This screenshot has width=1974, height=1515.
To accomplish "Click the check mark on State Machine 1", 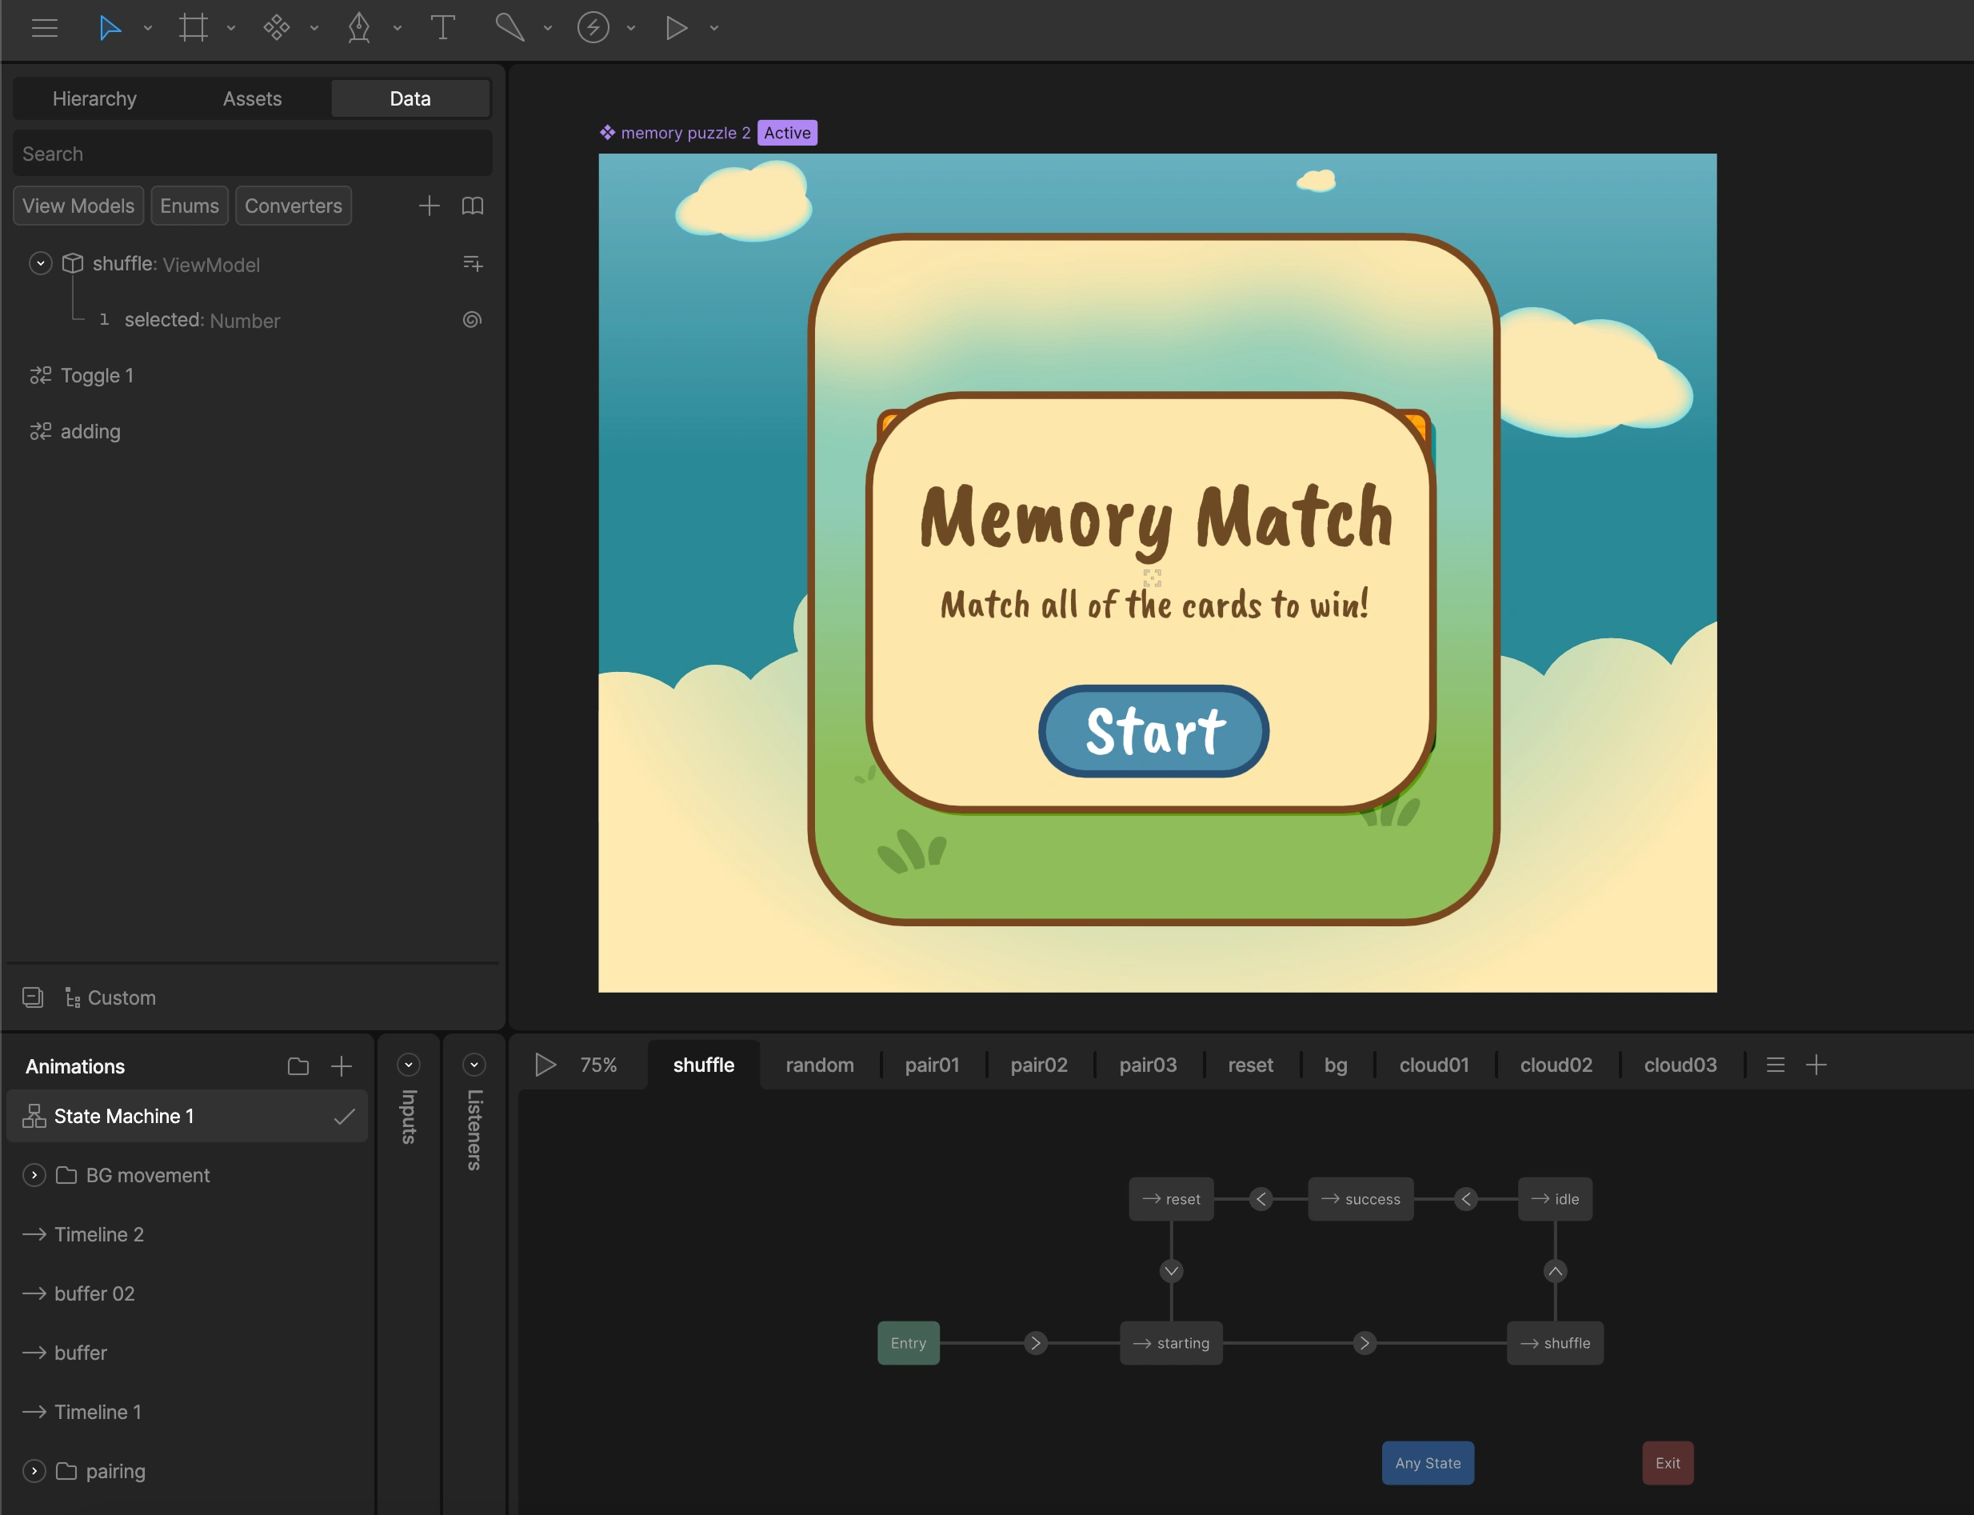I will point(344,1117).
